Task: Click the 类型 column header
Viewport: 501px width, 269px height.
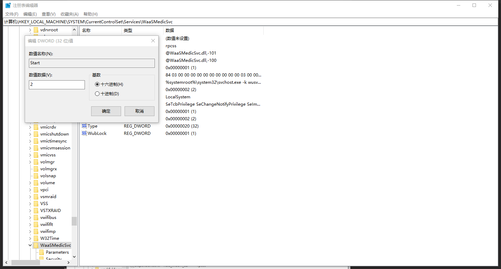Action: coord(142,31)
